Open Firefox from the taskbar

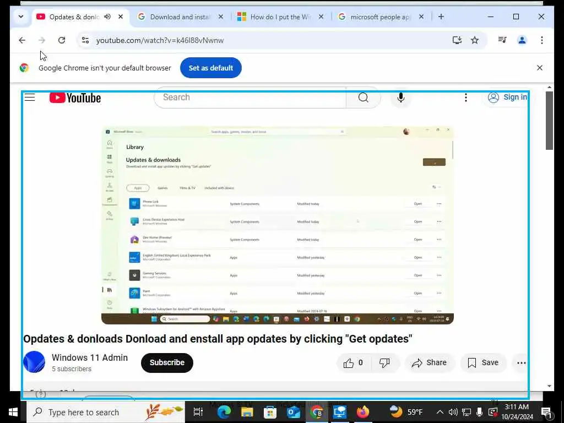[x=363, y=412]
